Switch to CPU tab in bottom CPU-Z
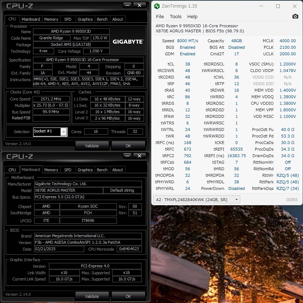Screen dimensions: 303x303 [x=12, y=170]
